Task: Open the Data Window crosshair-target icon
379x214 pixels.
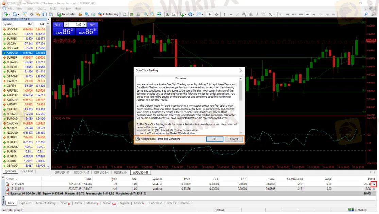Action: (x=31, y=15)
